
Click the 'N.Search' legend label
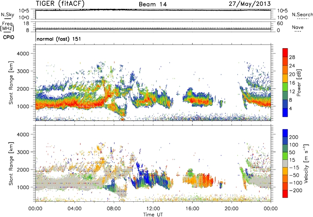click(302, 14)
